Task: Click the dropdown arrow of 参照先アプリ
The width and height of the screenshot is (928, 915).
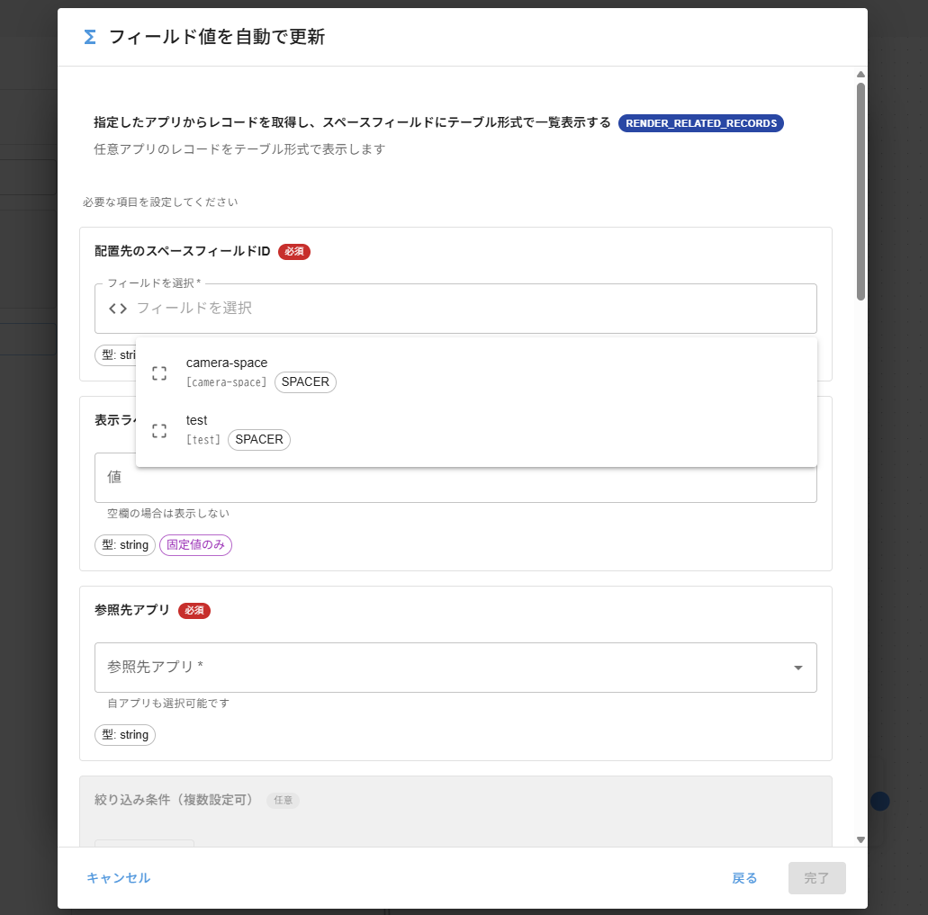Action: tap(797, 668)
